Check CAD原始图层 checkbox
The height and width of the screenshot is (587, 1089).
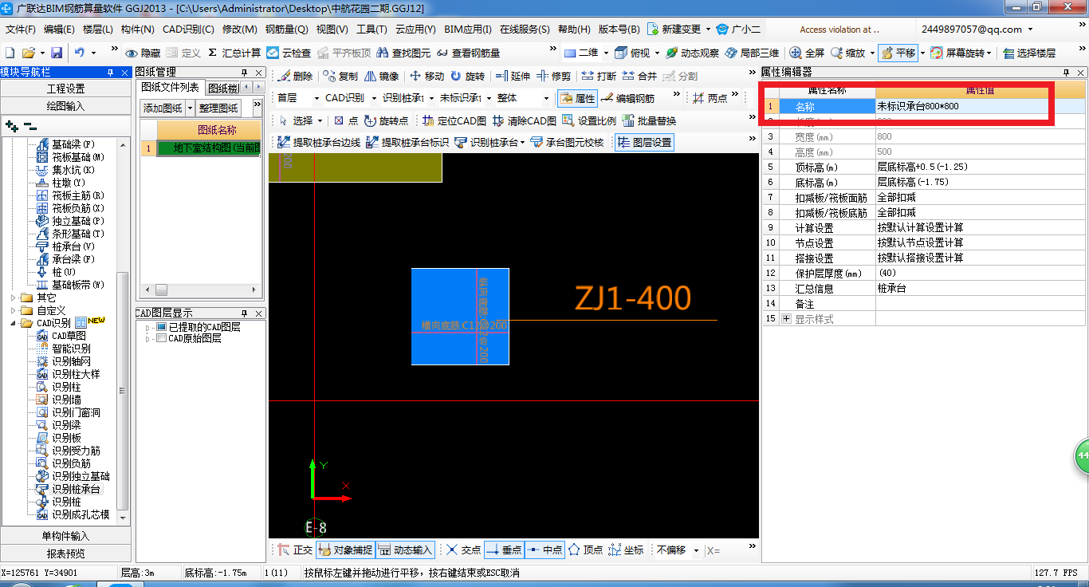(x=162, y=338)
